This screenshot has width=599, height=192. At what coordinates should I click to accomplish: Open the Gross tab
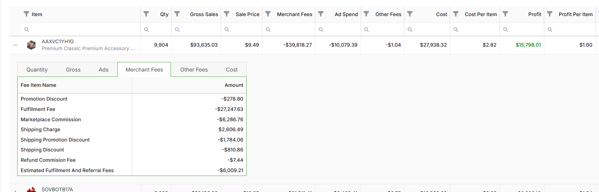(73, 70)
